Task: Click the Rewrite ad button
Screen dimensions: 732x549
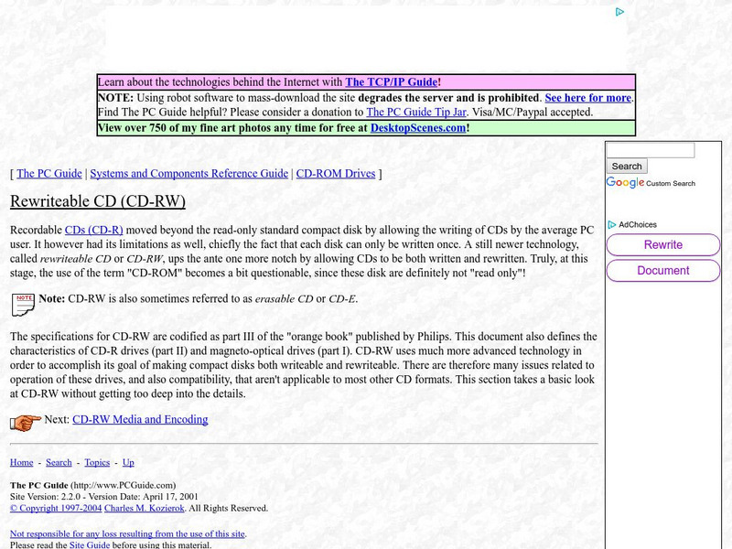Action: tap(662, 245)
